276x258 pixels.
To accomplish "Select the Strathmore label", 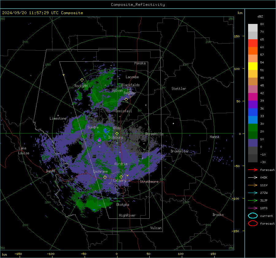I will click(149, 182).
